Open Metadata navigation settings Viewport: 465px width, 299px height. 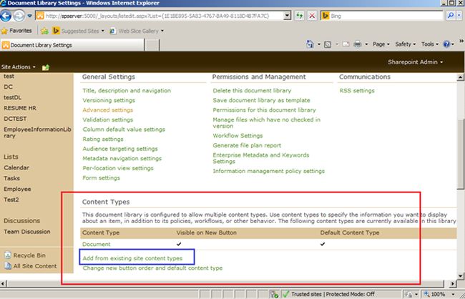point(122,158)
